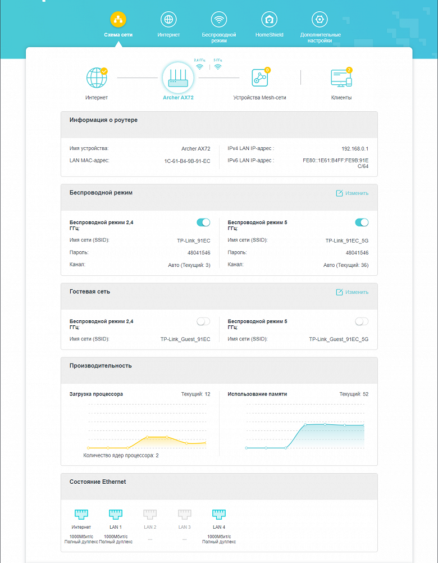Disable the 2.4 GHz wireless toggle

tap(203, 223)
